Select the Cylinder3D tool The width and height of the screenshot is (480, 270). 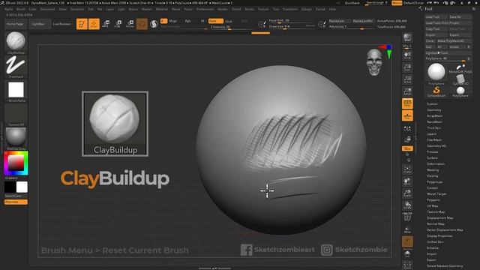pos(460,79)
